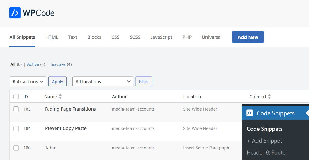
Task: Click the Location column header
Action: click(192, 97)
